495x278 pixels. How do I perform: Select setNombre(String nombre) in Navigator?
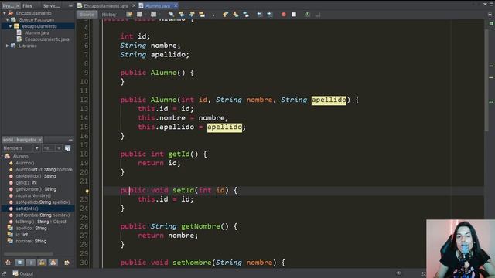point(43,215)
